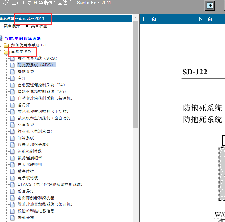Open 前后雾灯 entry
This screenshot has height=222, width=225.
click(26, 191)
